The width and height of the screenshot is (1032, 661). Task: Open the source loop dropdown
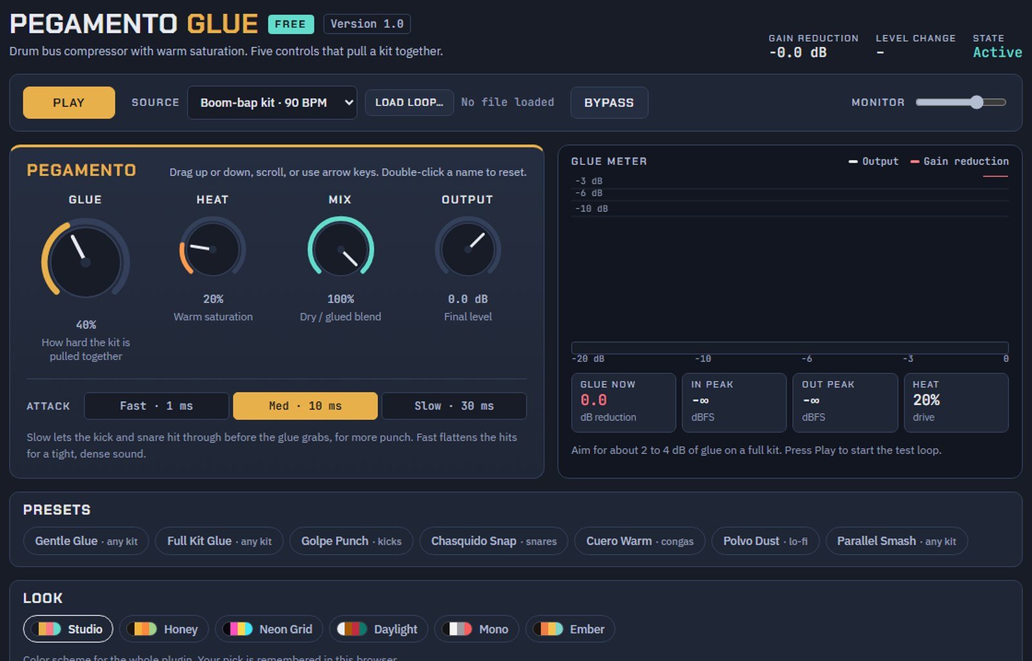click(272, 103)
